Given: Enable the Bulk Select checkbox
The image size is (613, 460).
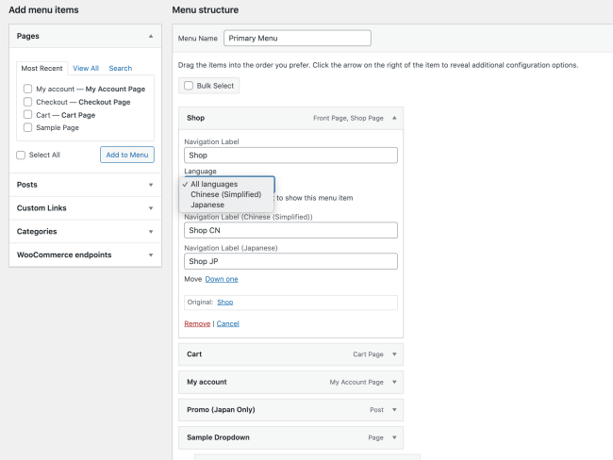Looking at the screenshot, I should click(190, 86).
